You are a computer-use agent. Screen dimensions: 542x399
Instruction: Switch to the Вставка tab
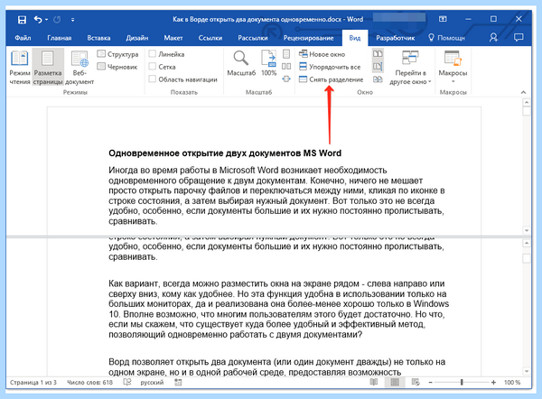coord(98,38)
